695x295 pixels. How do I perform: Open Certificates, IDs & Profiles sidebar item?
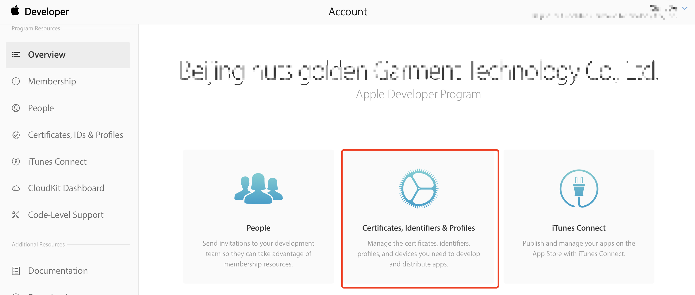click(75, 135)
